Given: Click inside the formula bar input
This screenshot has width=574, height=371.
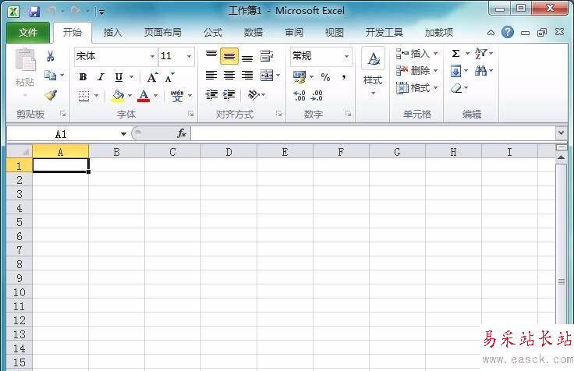Looking at the screenshot, I should (373, 133).
